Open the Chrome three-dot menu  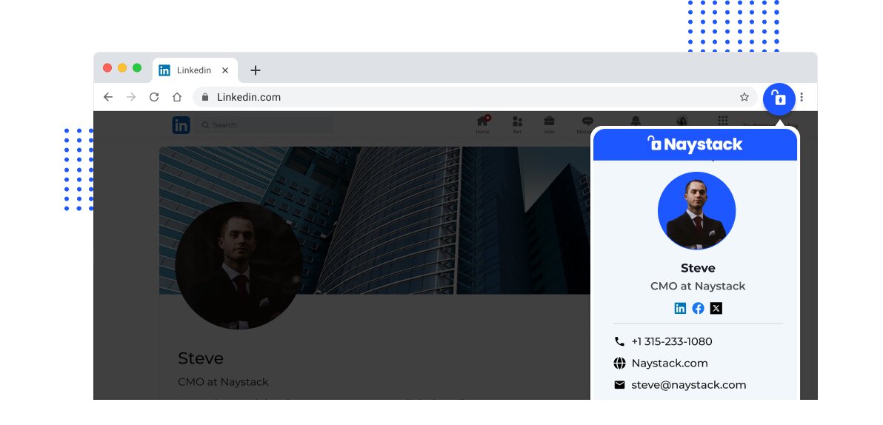click(x=802, y=98)
